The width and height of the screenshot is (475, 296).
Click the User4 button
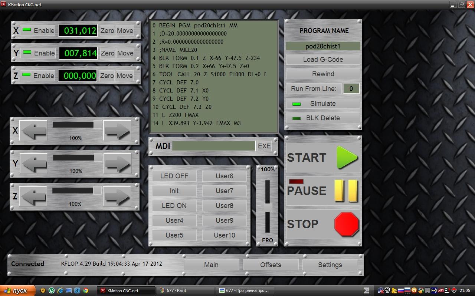point(174,221)
